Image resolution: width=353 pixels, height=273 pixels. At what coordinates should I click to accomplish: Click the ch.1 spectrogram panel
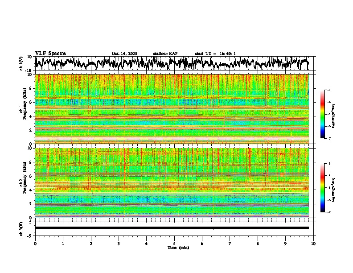point(172,109)
